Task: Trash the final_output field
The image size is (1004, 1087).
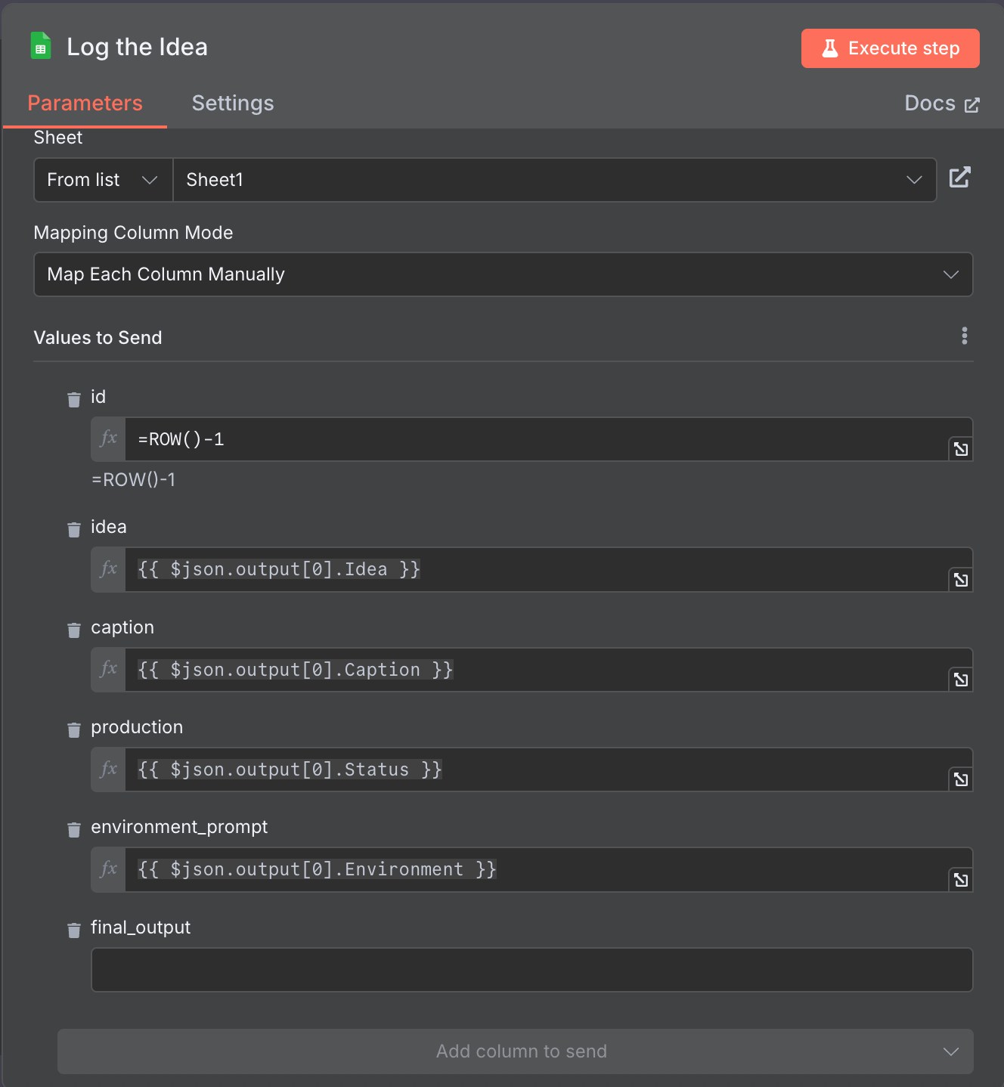Action: 74,930
